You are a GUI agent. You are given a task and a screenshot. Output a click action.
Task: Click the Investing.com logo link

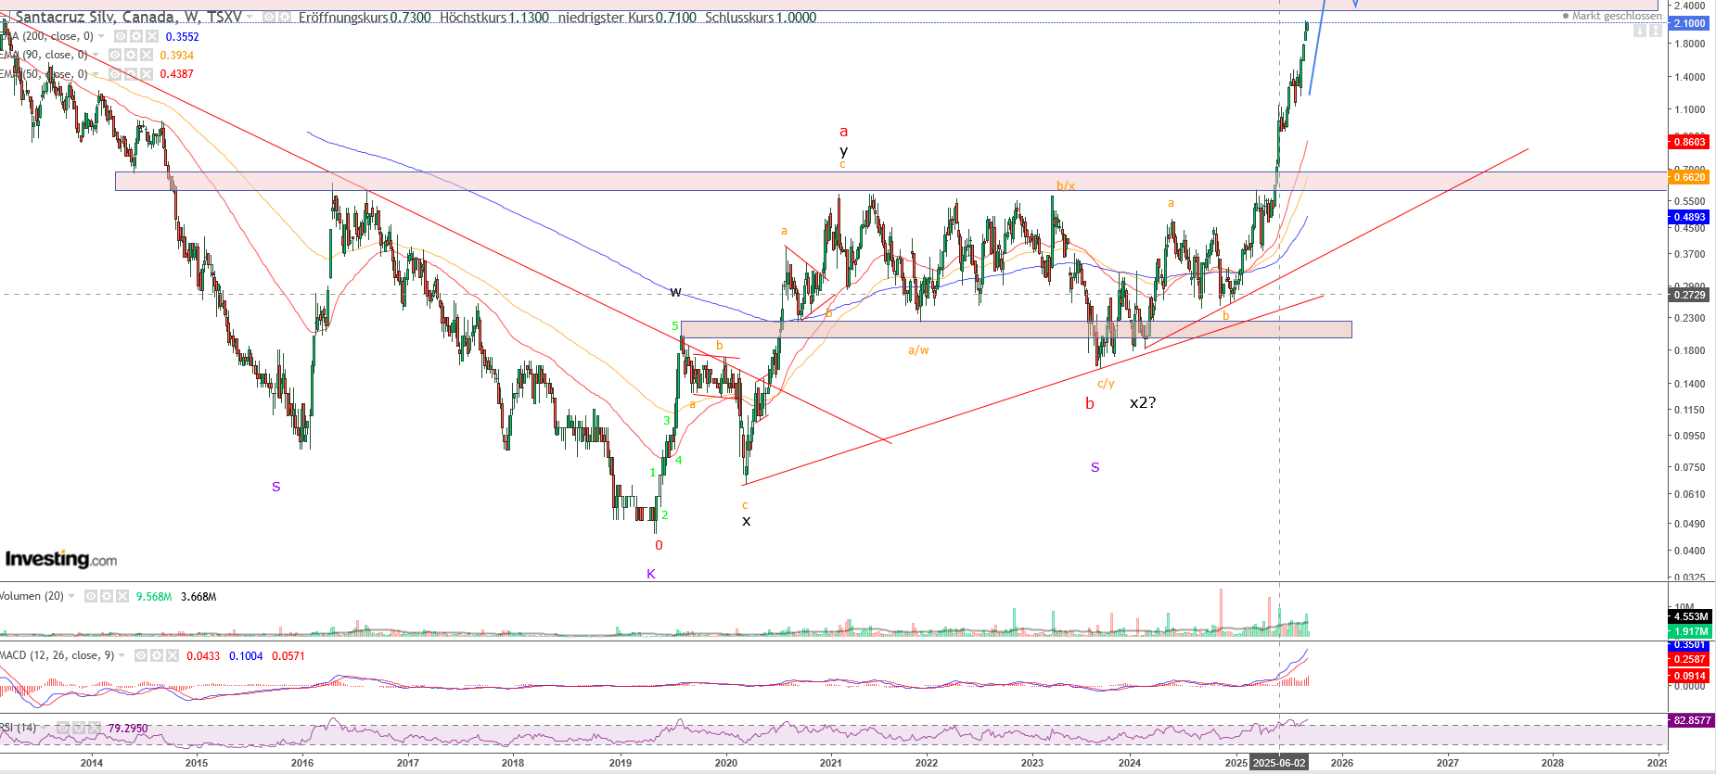[61, 559]
